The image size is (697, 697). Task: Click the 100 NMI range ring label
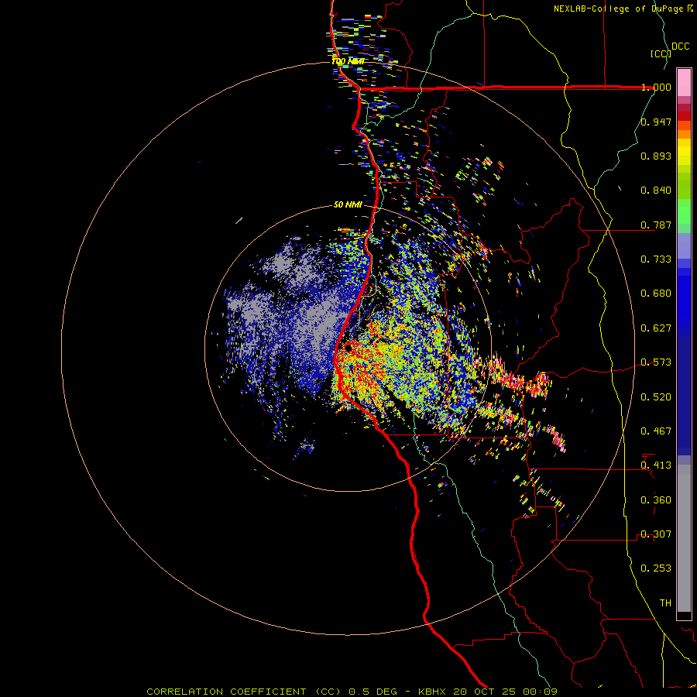pos(348,61)
